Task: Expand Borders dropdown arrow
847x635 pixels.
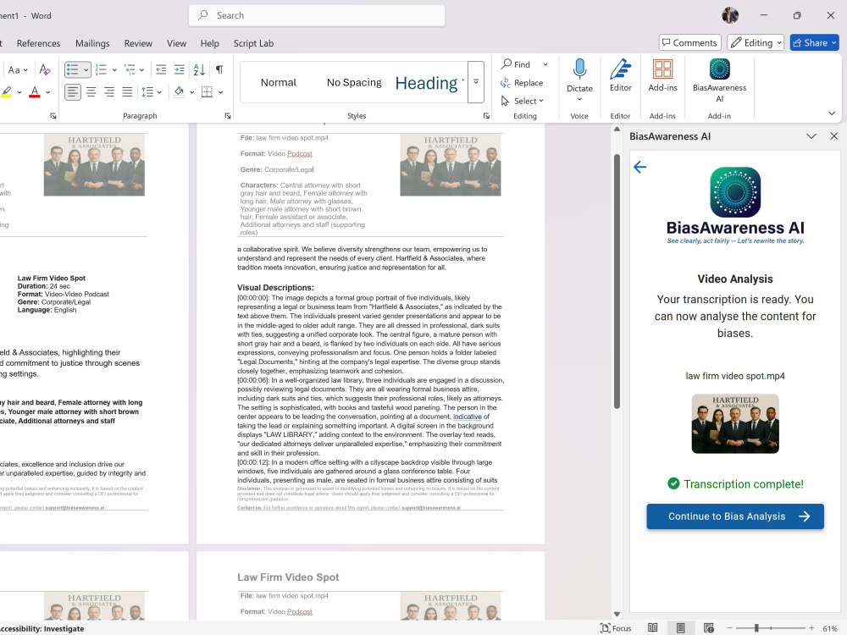Action: 220,92
